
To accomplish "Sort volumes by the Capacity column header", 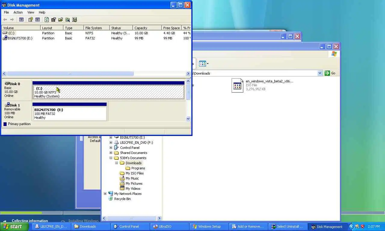I will click(147, 28).
